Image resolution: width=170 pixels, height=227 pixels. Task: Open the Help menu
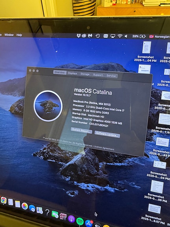(x=19, y=35)
